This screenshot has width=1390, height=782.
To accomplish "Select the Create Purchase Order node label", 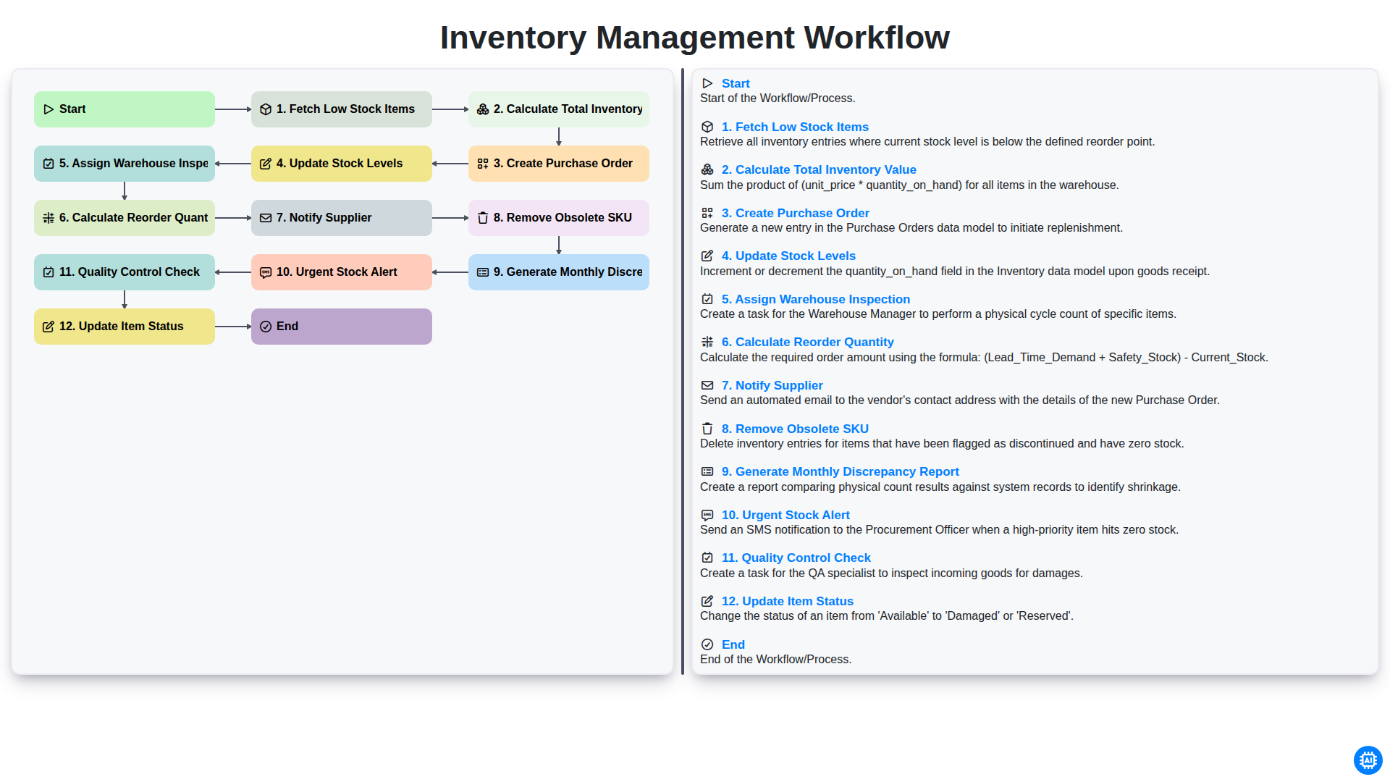I will [x=563, y=164].
